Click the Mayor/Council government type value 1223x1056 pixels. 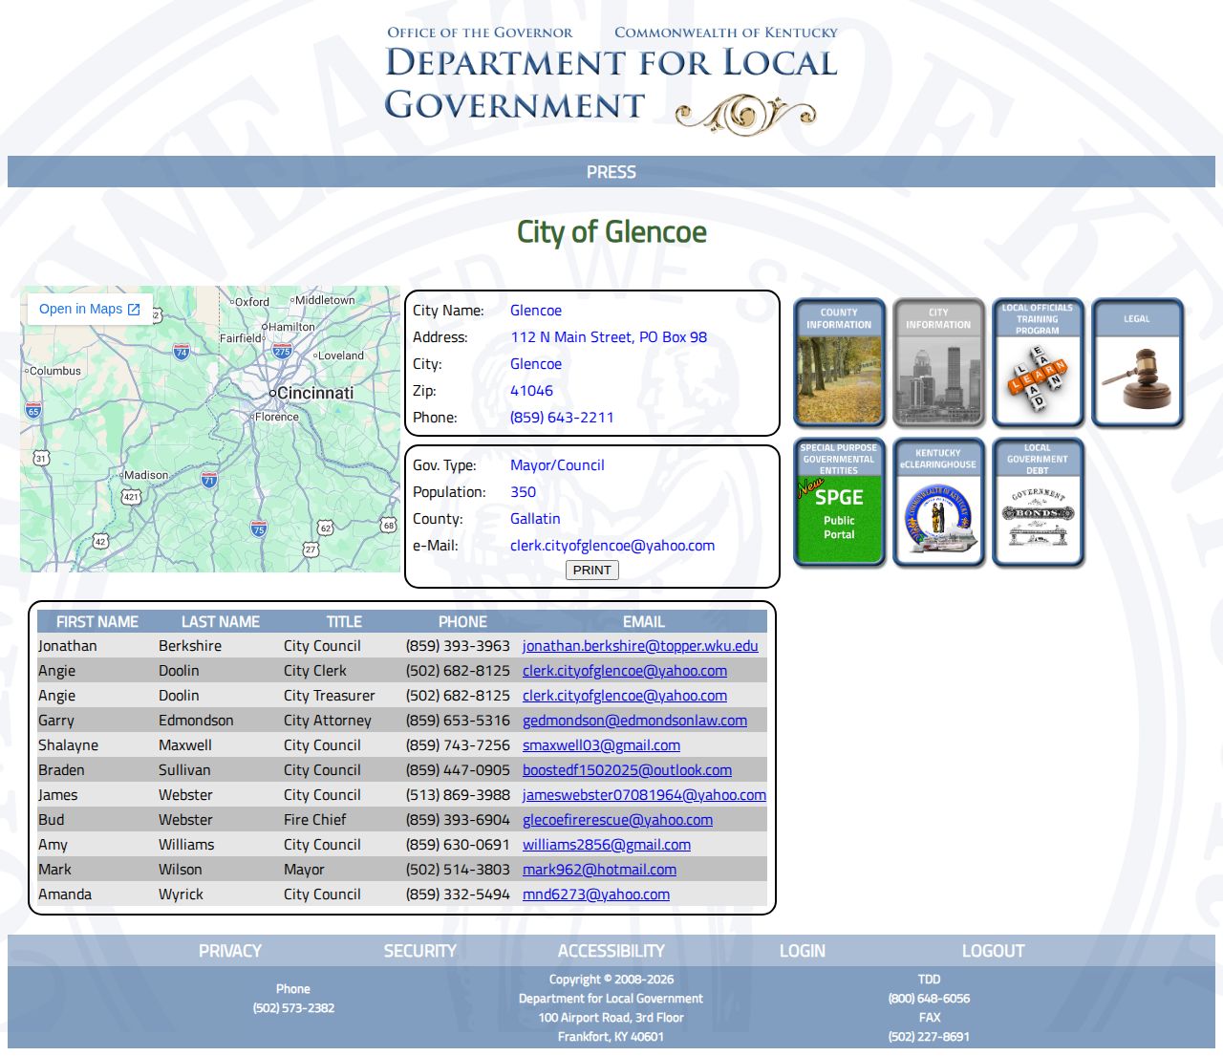click(x=557, y=465)
